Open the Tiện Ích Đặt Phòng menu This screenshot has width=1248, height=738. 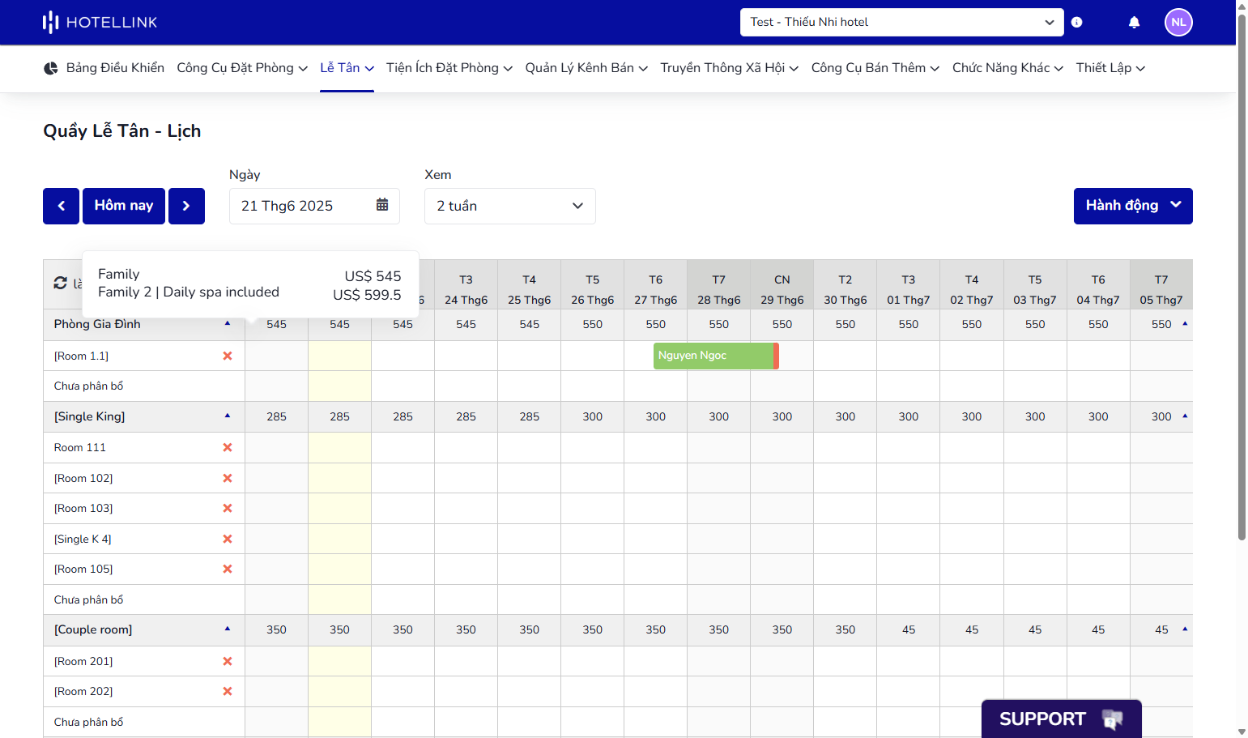[x=449, y=68]
